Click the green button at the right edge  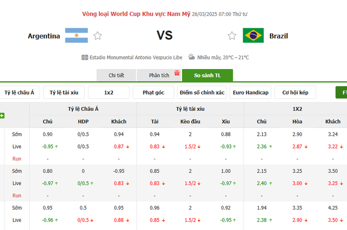pos(341,93)
